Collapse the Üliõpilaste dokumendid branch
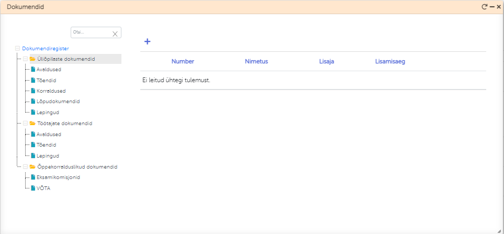The width and height of the screenshot is (504, 234). (25, 59)
